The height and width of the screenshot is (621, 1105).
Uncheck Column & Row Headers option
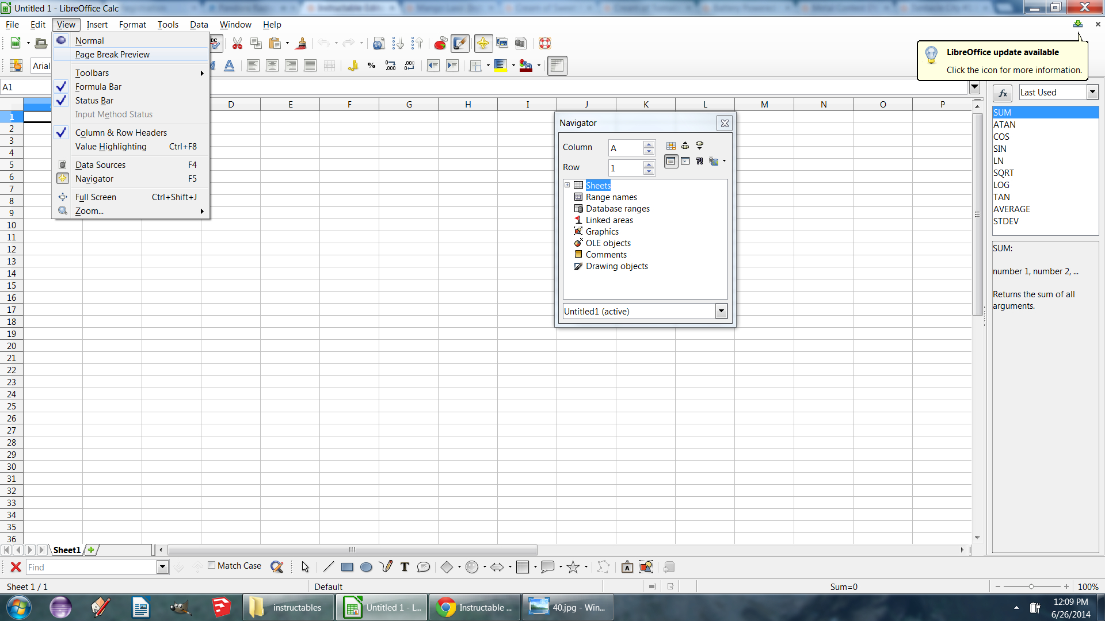click(130, 133)
